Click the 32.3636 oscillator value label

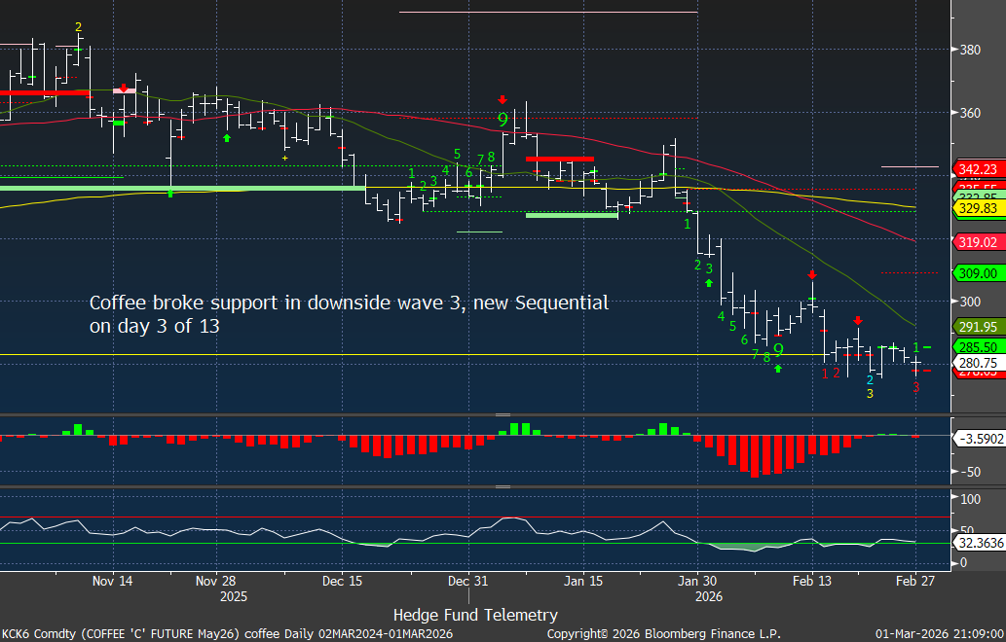pos(978,544)
